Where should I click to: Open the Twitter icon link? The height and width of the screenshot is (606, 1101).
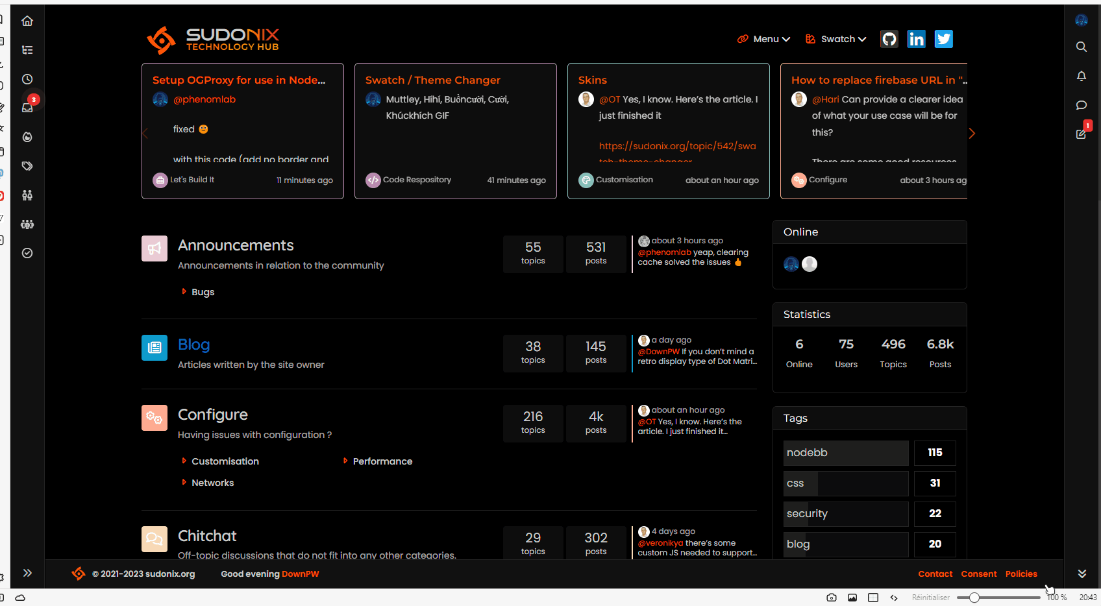(943, 39)
